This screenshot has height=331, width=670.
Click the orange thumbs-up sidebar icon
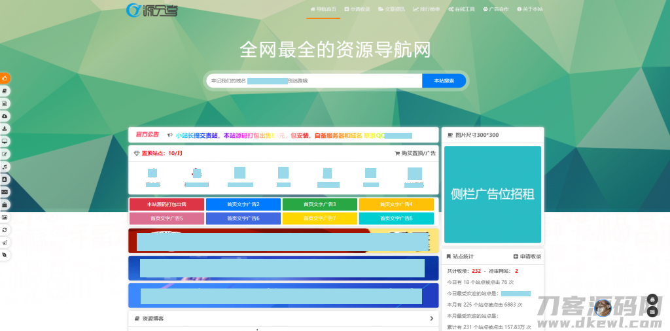(x=5, y=78)
